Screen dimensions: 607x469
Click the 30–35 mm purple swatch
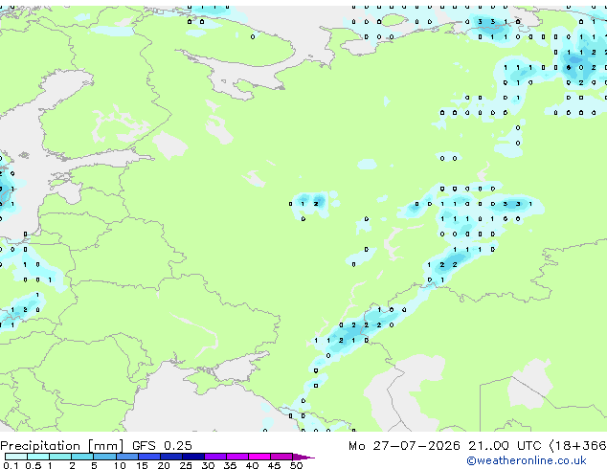(x=215, y=457)
